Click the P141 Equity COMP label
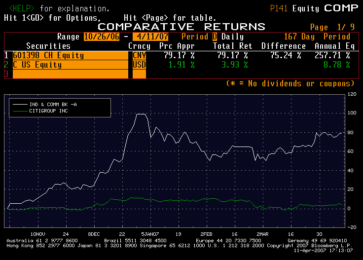363x260 pixels. point(314,8)
